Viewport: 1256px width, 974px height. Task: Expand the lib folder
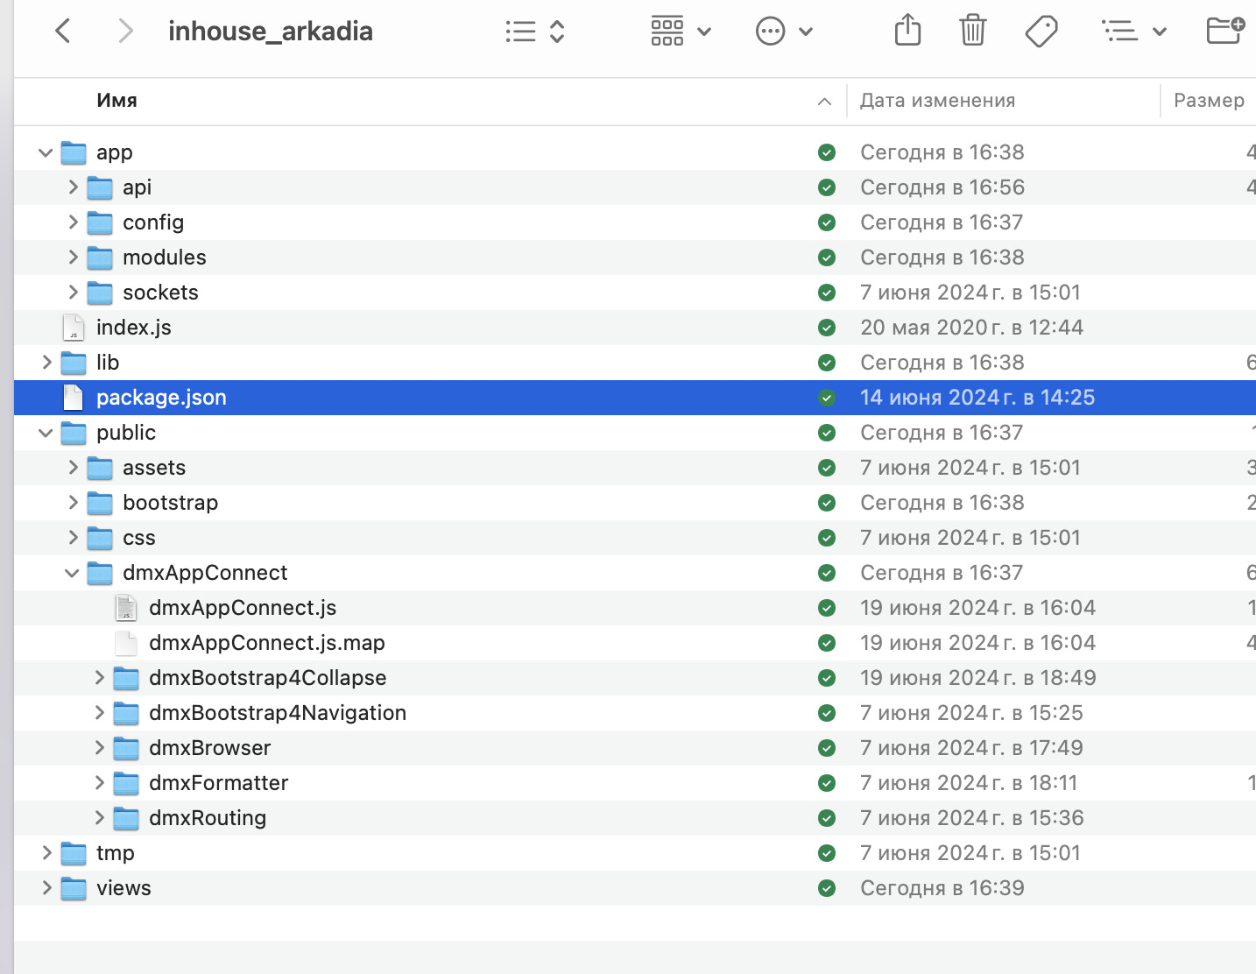(x=46, y=363)
